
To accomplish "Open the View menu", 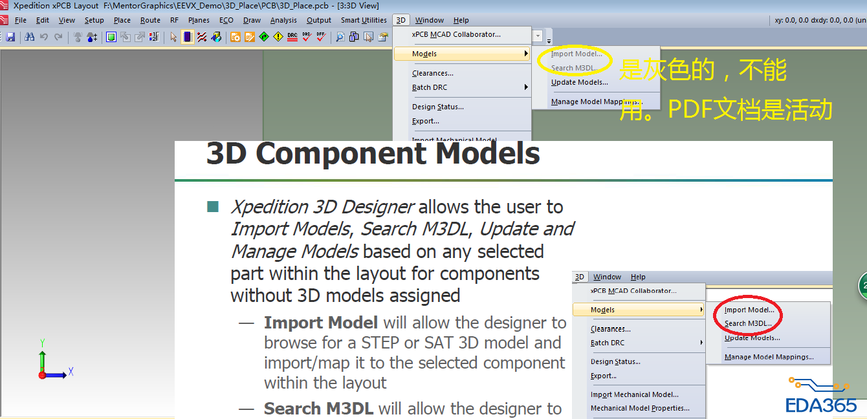I will (x=67, y=20).
